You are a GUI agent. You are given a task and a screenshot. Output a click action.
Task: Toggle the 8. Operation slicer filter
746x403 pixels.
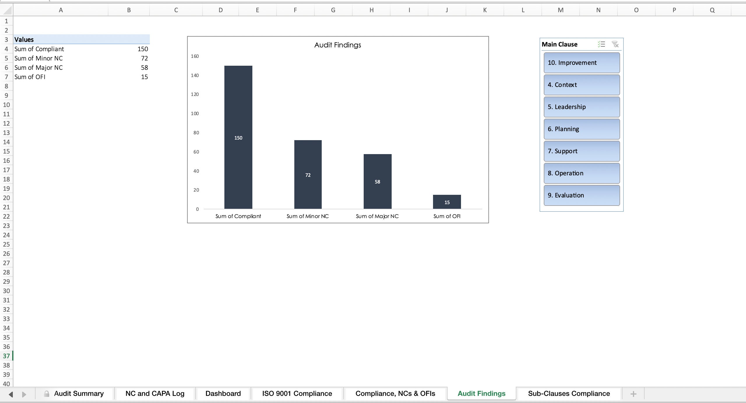[x=581, y=173]
